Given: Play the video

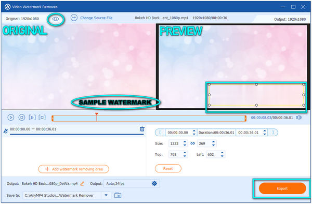Looking at the screenshot, I should pos(11,118).
